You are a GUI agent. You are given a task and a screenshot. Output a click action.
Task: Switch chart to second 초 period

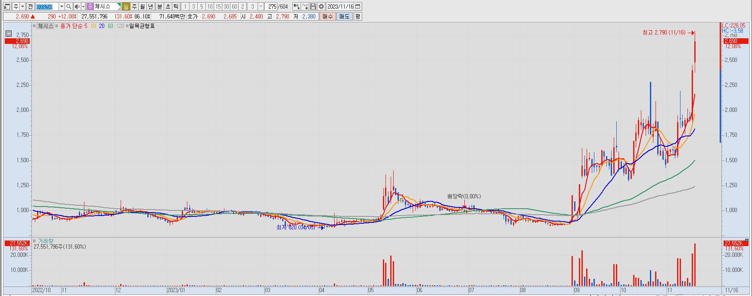pos(168,6)
